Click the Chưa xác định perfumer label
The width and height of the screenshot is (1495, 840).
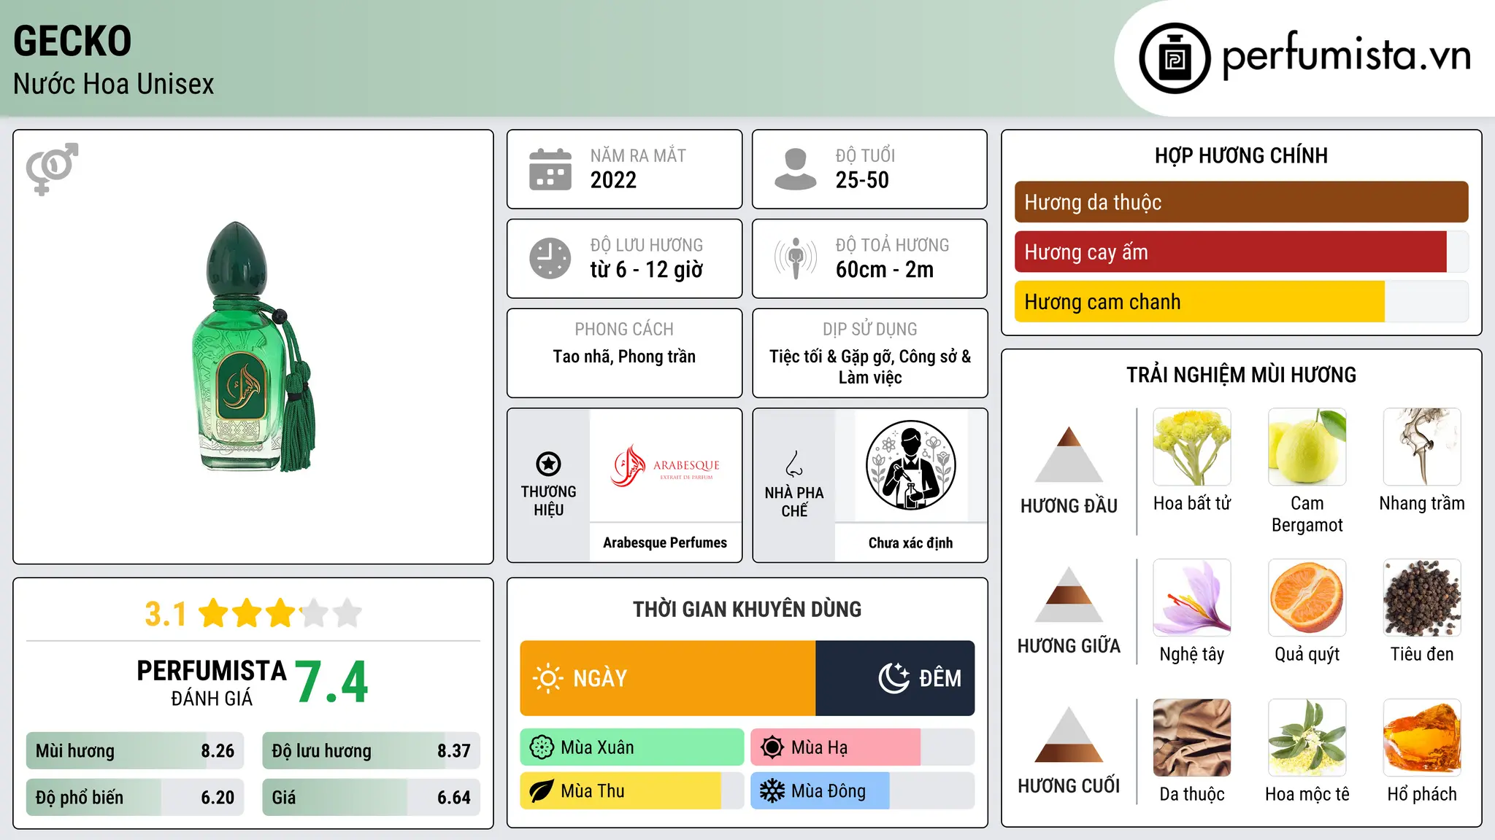pyautogui.click(x=910, y=542)
